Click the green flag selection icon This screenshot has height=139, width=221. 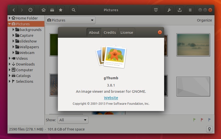194,120
